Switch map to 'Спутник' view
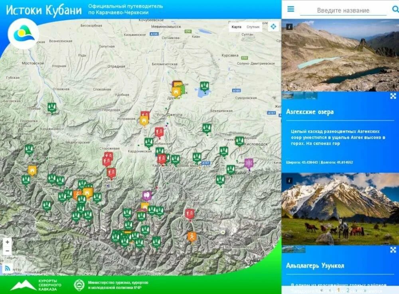 253,27
